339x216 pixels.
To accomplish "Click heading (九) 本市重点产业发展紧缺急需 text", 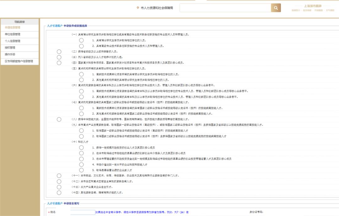I will point(167,125).
